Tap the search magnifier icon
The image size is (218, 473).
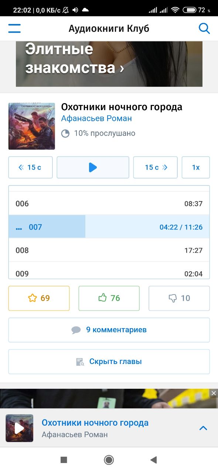coord(204,28)
